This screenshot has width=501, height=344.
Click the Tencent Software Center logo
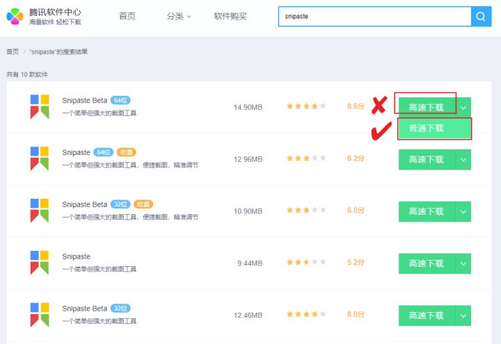coord(15,16)
